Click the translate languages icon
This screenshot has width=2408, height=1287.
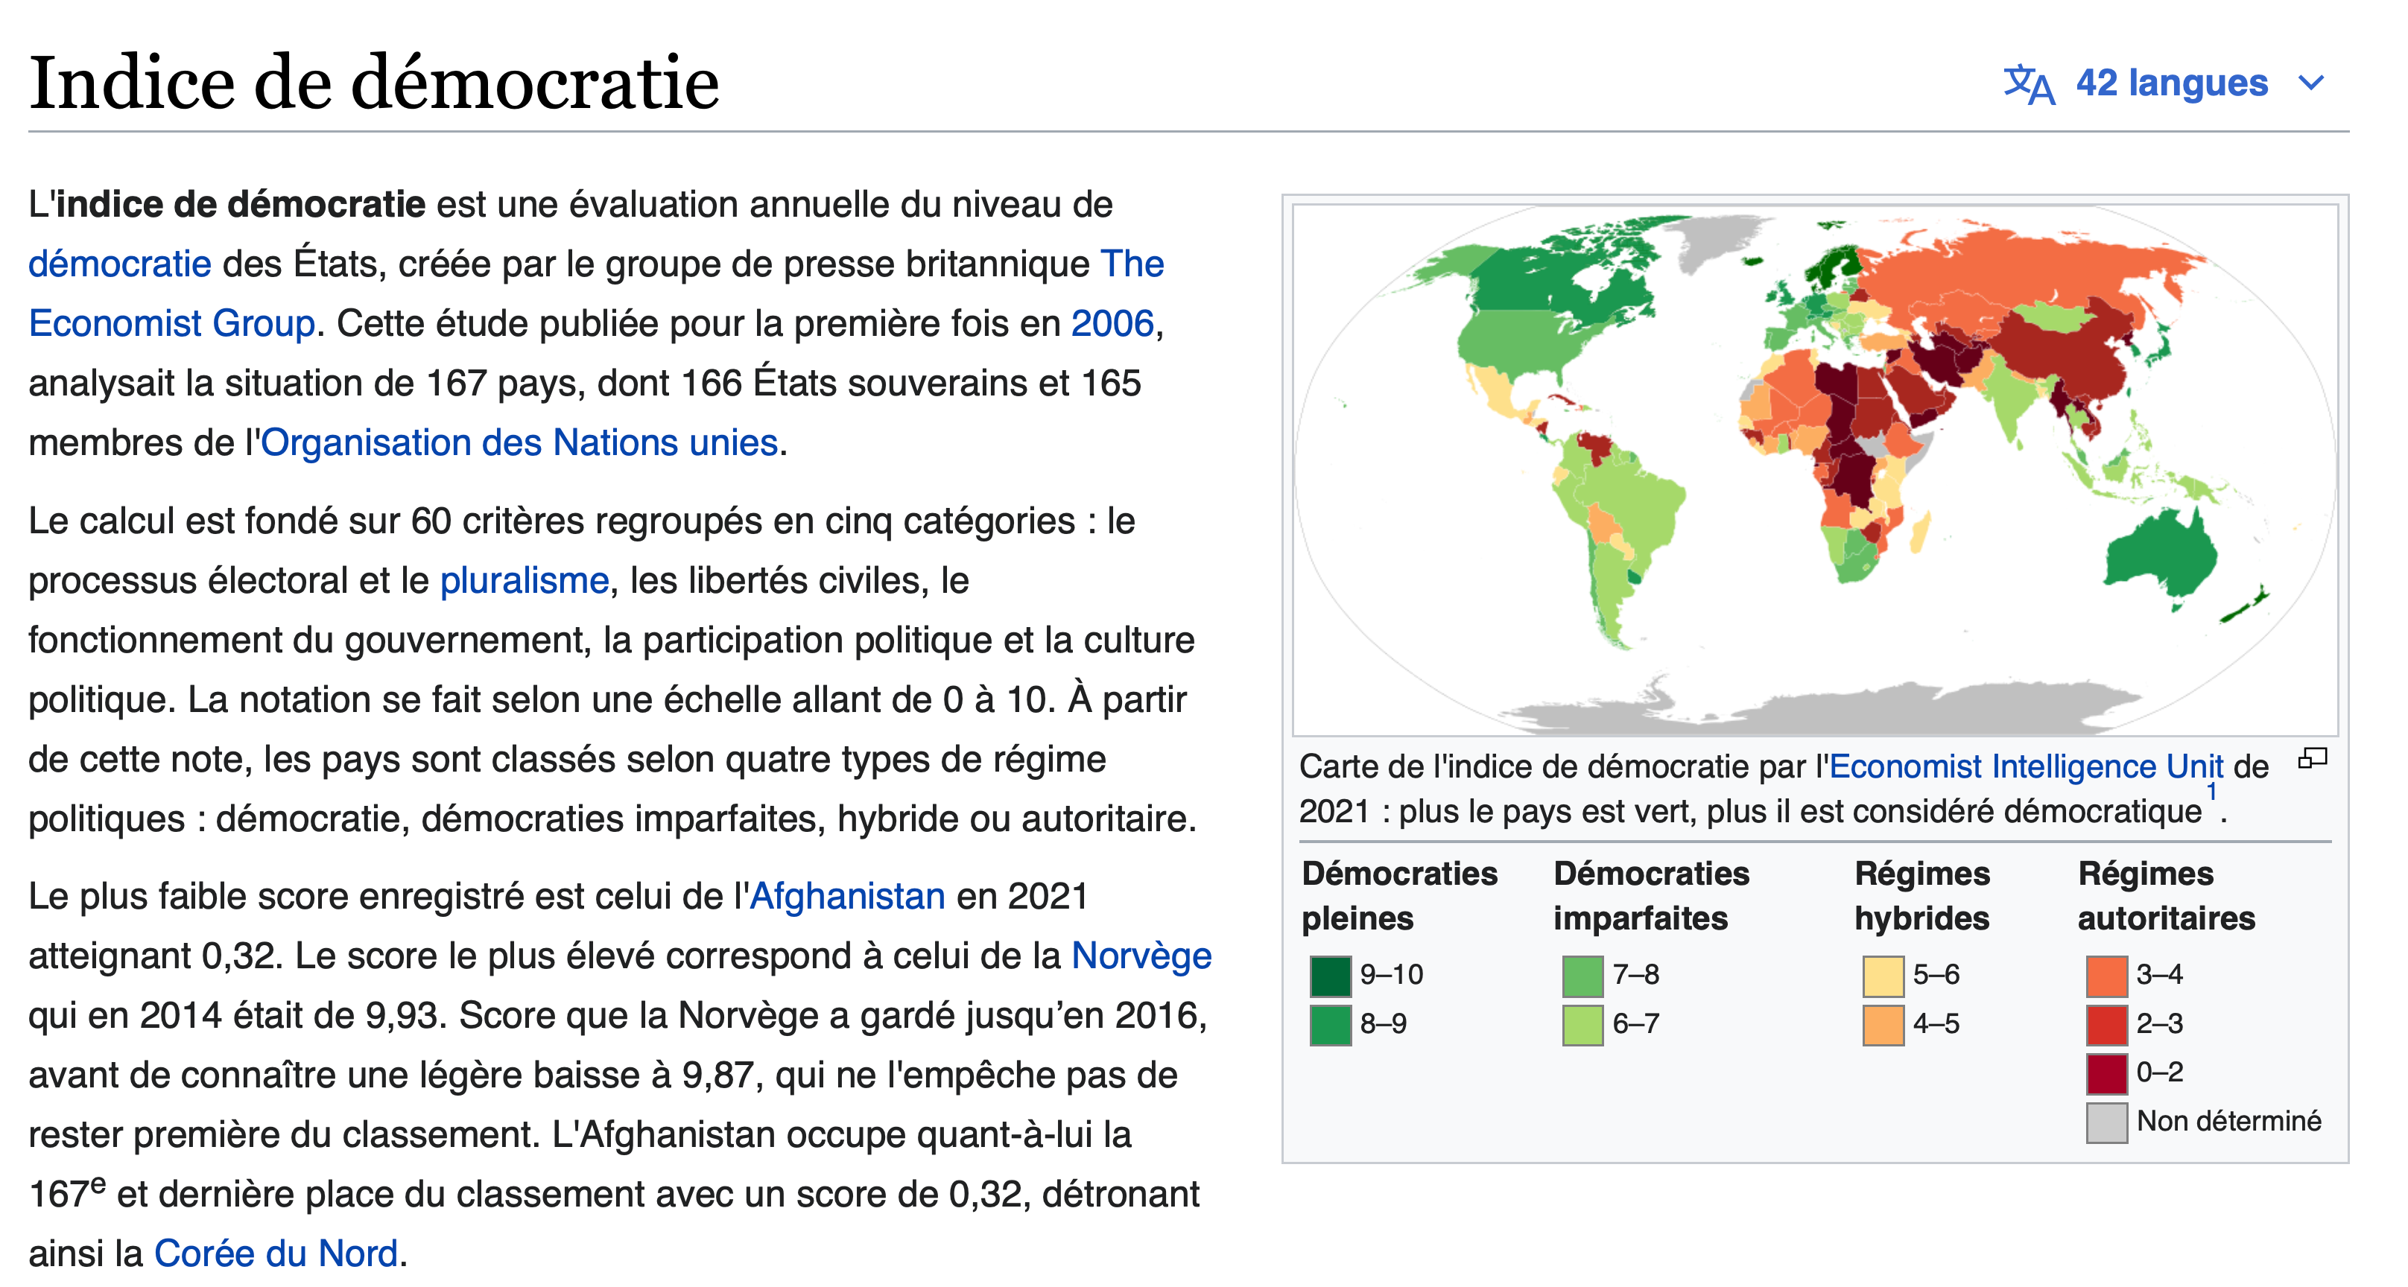[x=2029, y=84]
